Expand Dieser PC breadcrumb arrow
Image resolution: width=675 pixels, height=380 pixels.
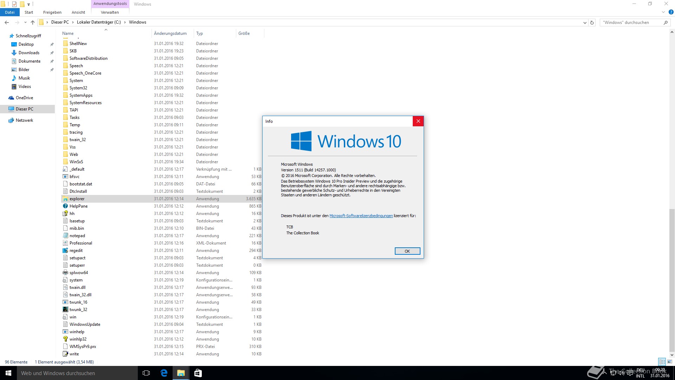(73, 22)
